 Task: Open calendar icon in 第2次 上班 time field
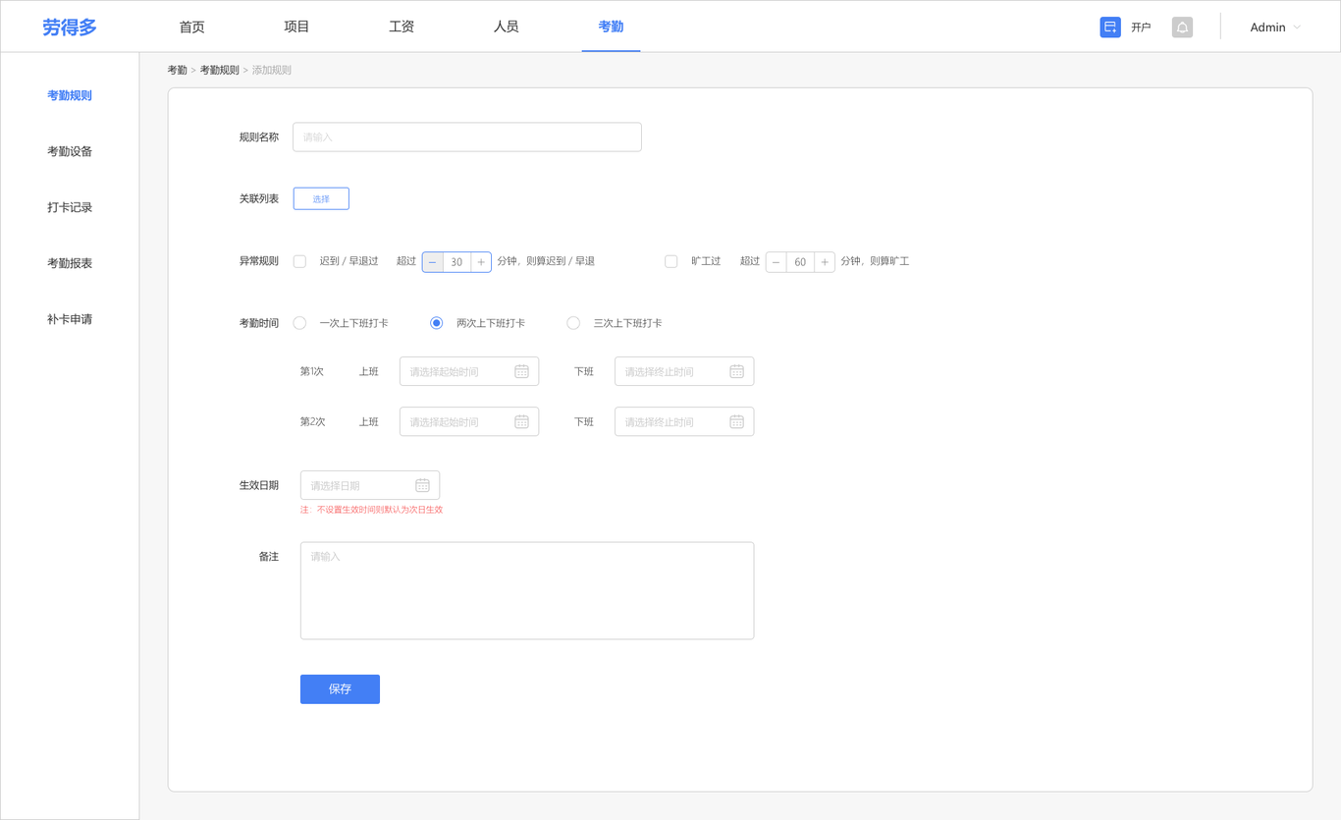click(521, 421)
